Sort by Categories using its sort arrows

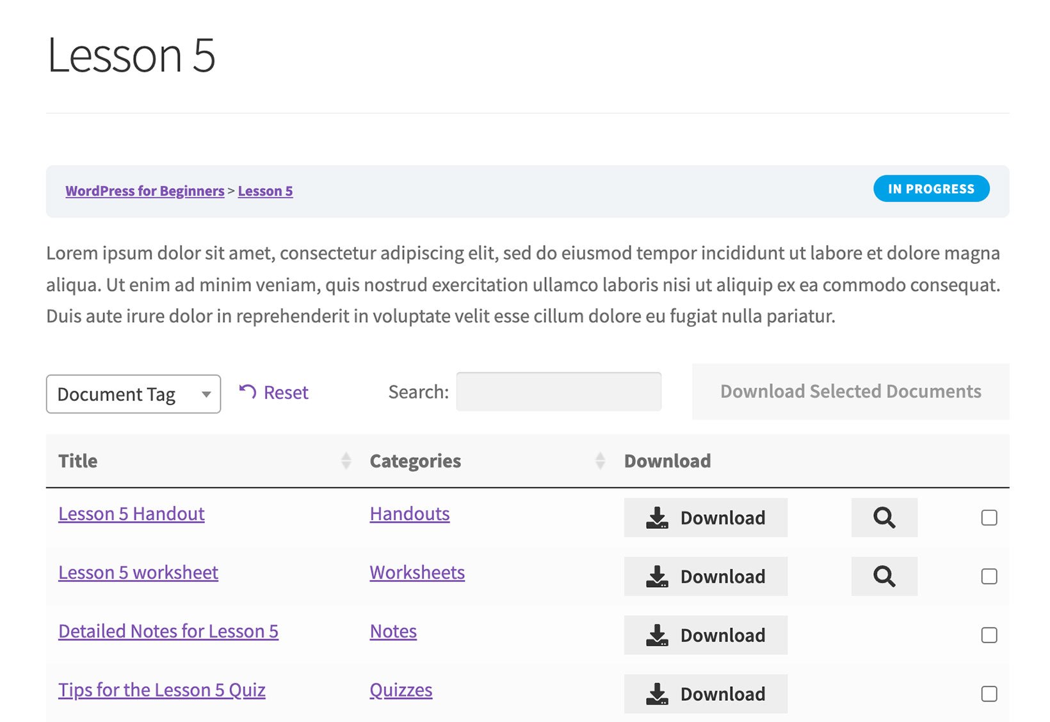(599, 460)
